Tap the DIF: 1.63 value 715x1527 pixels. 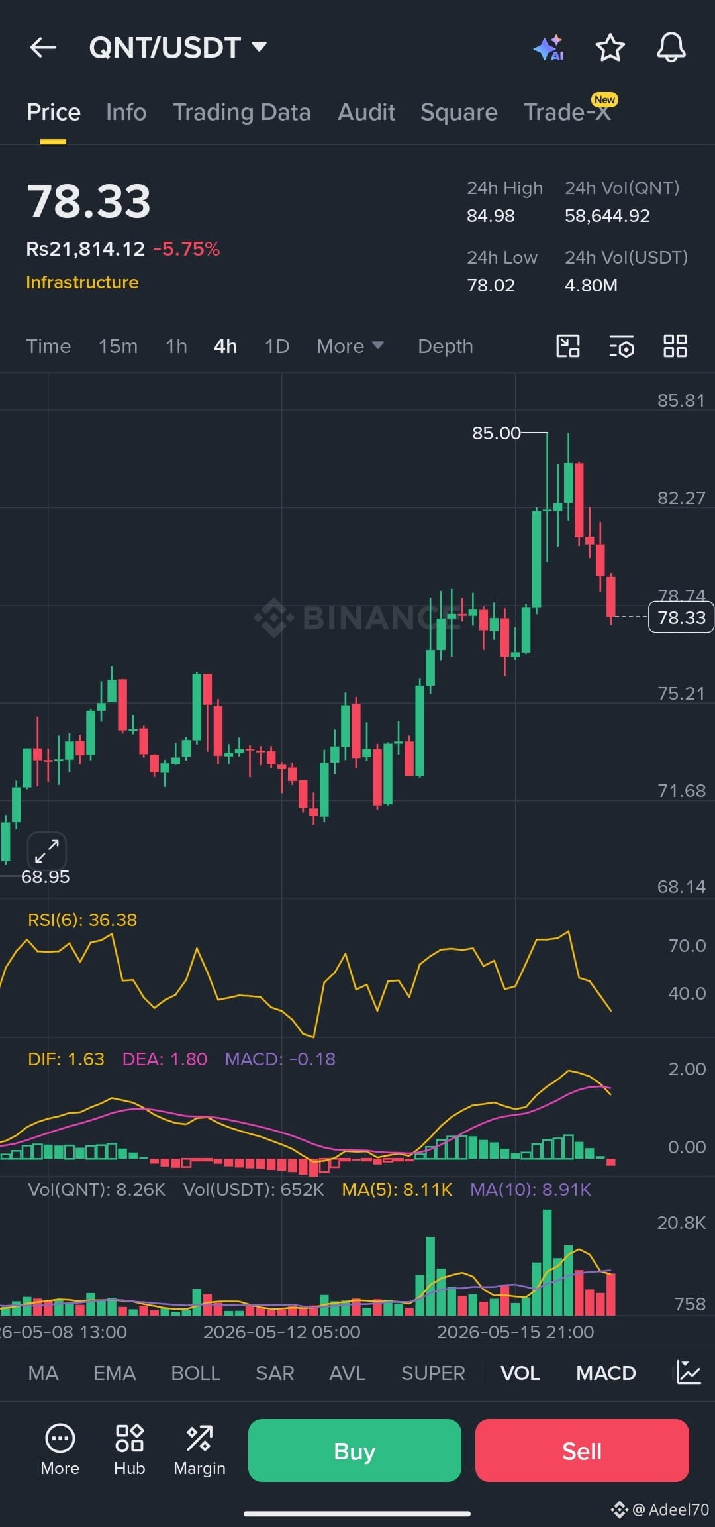point(66,1059)
